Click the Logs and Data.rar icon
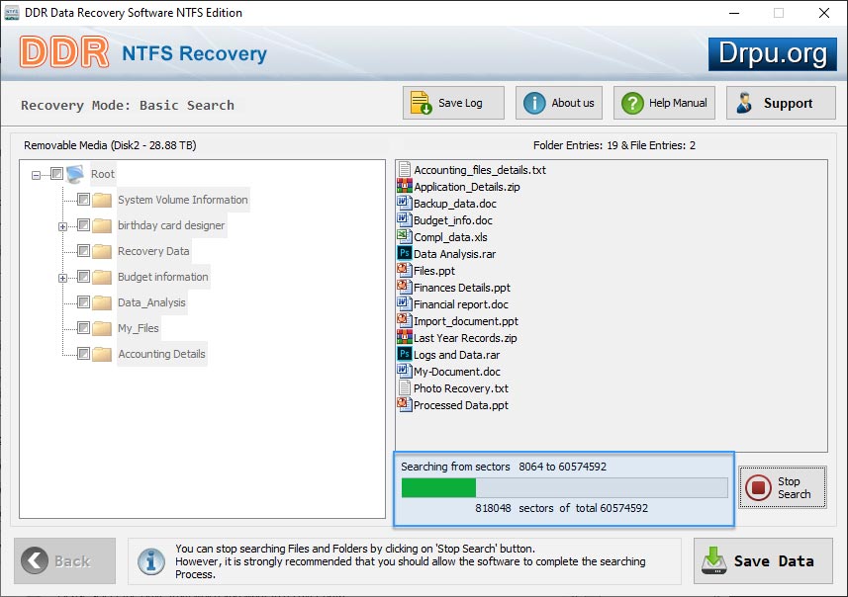 pyautogui.click(x=404, y=355)
